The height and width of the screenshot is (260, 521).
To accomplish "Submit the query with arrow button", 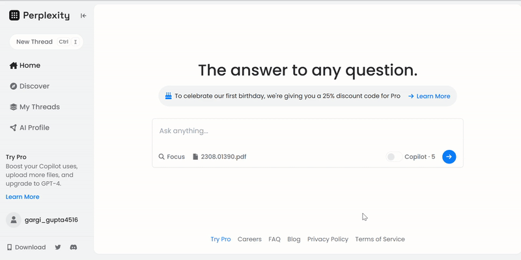I will [x=449, y=157].
